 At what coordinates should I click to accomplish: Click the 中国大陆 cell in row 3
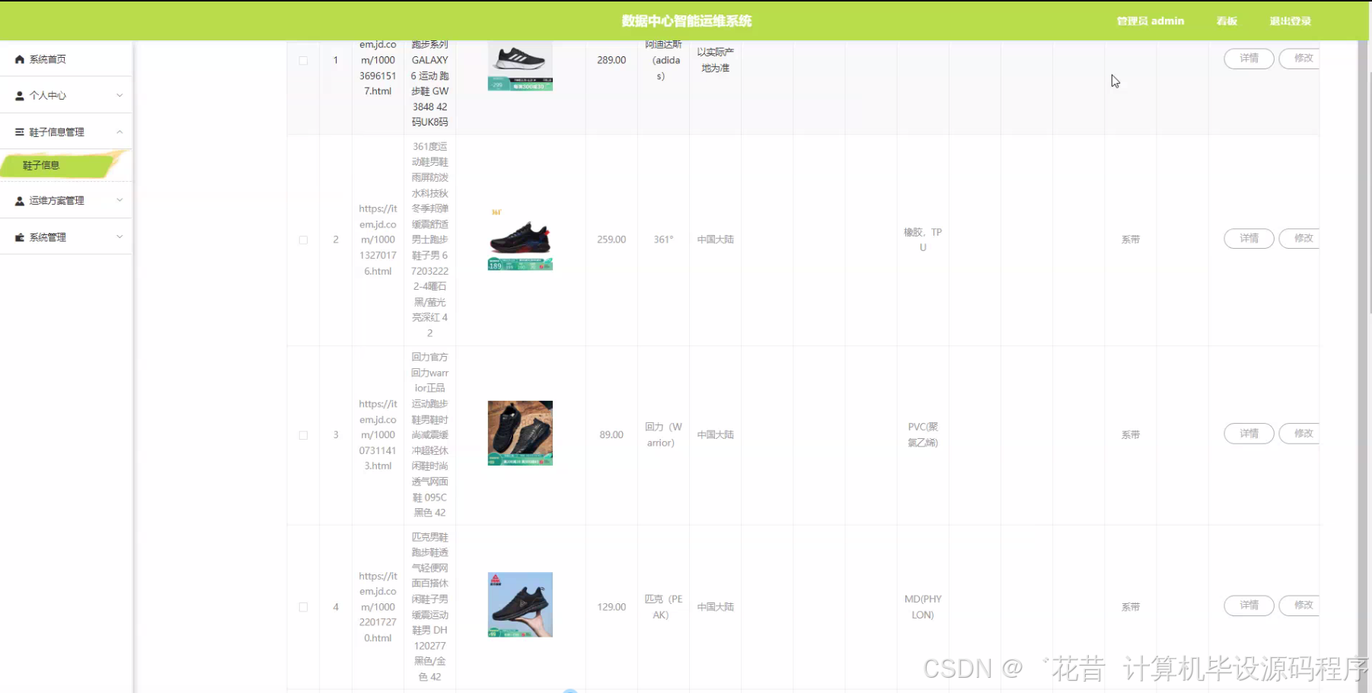(x=716, y=435)
